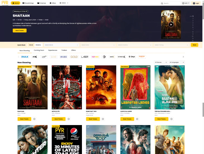Open the Shaitaan poster in Now Showing
This screenshot has width=204, height=154.
(x=33, y=87)
